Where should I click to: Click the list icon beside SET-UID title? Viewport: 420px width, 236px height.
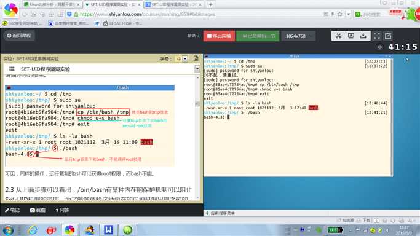click(12, 69)
